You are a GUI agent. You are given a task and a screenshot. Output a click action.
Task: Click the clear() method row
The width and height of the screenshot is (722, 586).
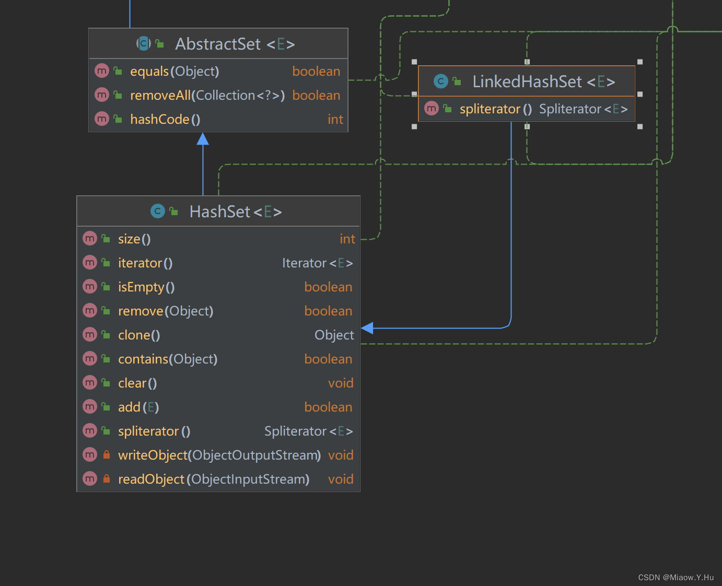coord(137,382)
